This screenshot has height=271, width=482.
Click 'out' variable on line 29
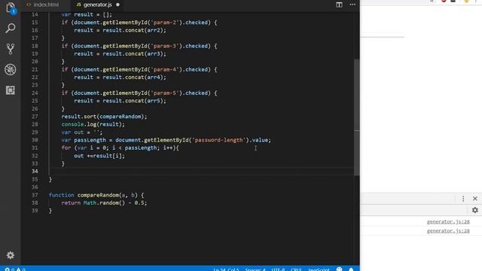pos(78,132)
